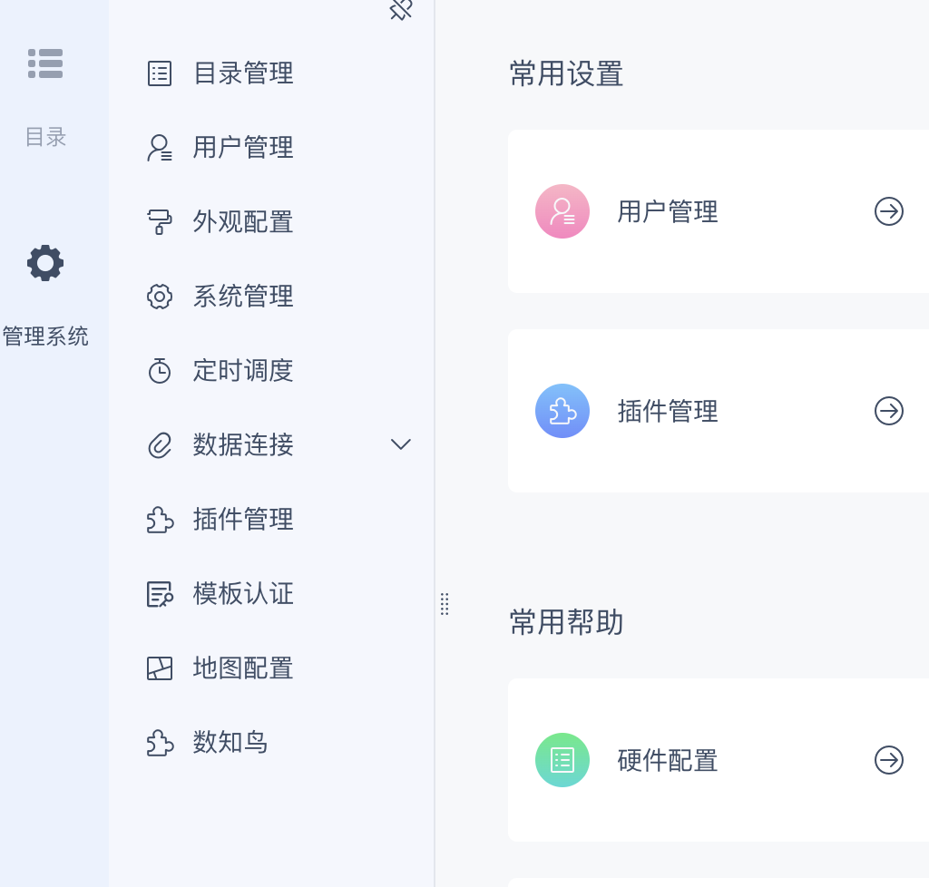
Task: Unpin the navigation panel pin icon
Action: (x=401, y=8)
